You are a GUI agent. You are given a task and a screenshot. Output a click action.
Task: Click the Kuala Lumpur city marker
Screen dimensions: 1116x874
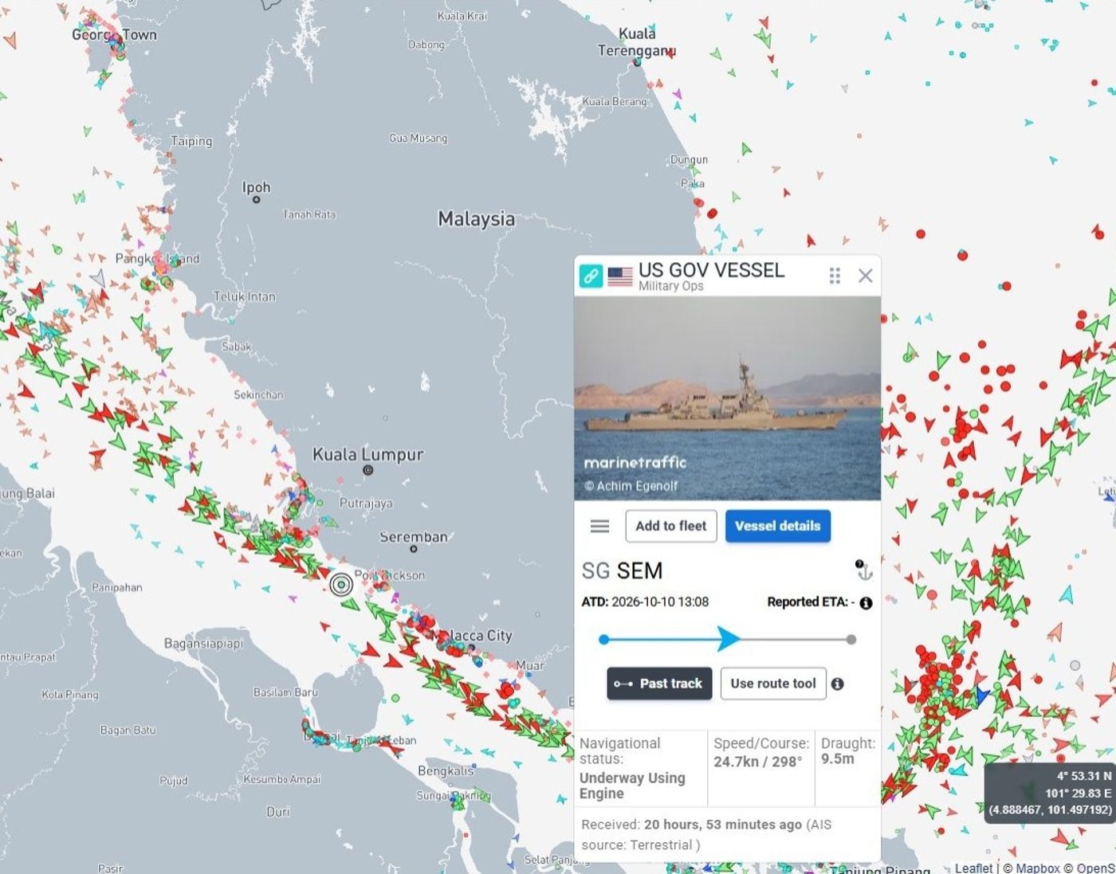tap(367, 470)
